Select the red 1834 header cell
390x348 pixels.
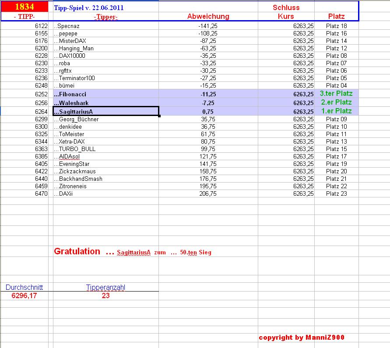point(25,7)
